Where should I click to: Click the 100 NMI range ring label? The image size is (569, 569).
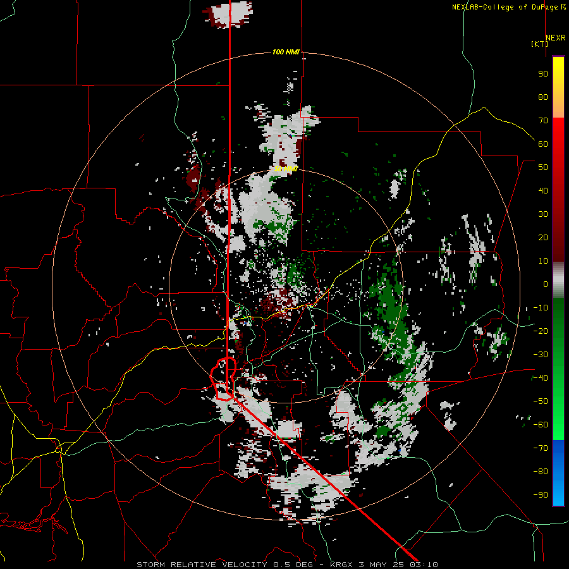286,52
